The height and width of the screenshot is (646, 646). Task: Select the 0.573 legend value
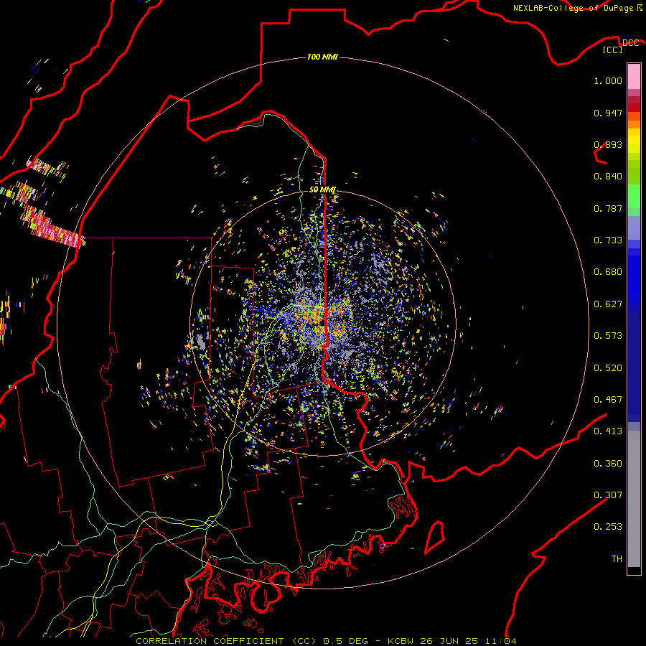(608, 336)
